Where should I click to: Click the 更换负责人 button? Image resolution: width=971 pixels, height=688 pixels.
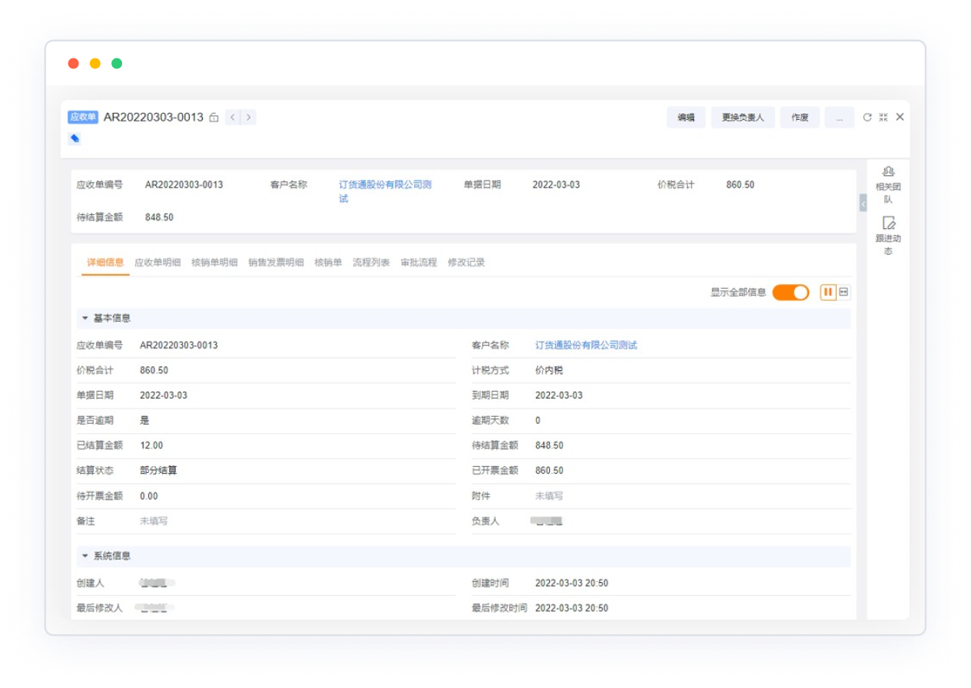click(x=743, y=117)
